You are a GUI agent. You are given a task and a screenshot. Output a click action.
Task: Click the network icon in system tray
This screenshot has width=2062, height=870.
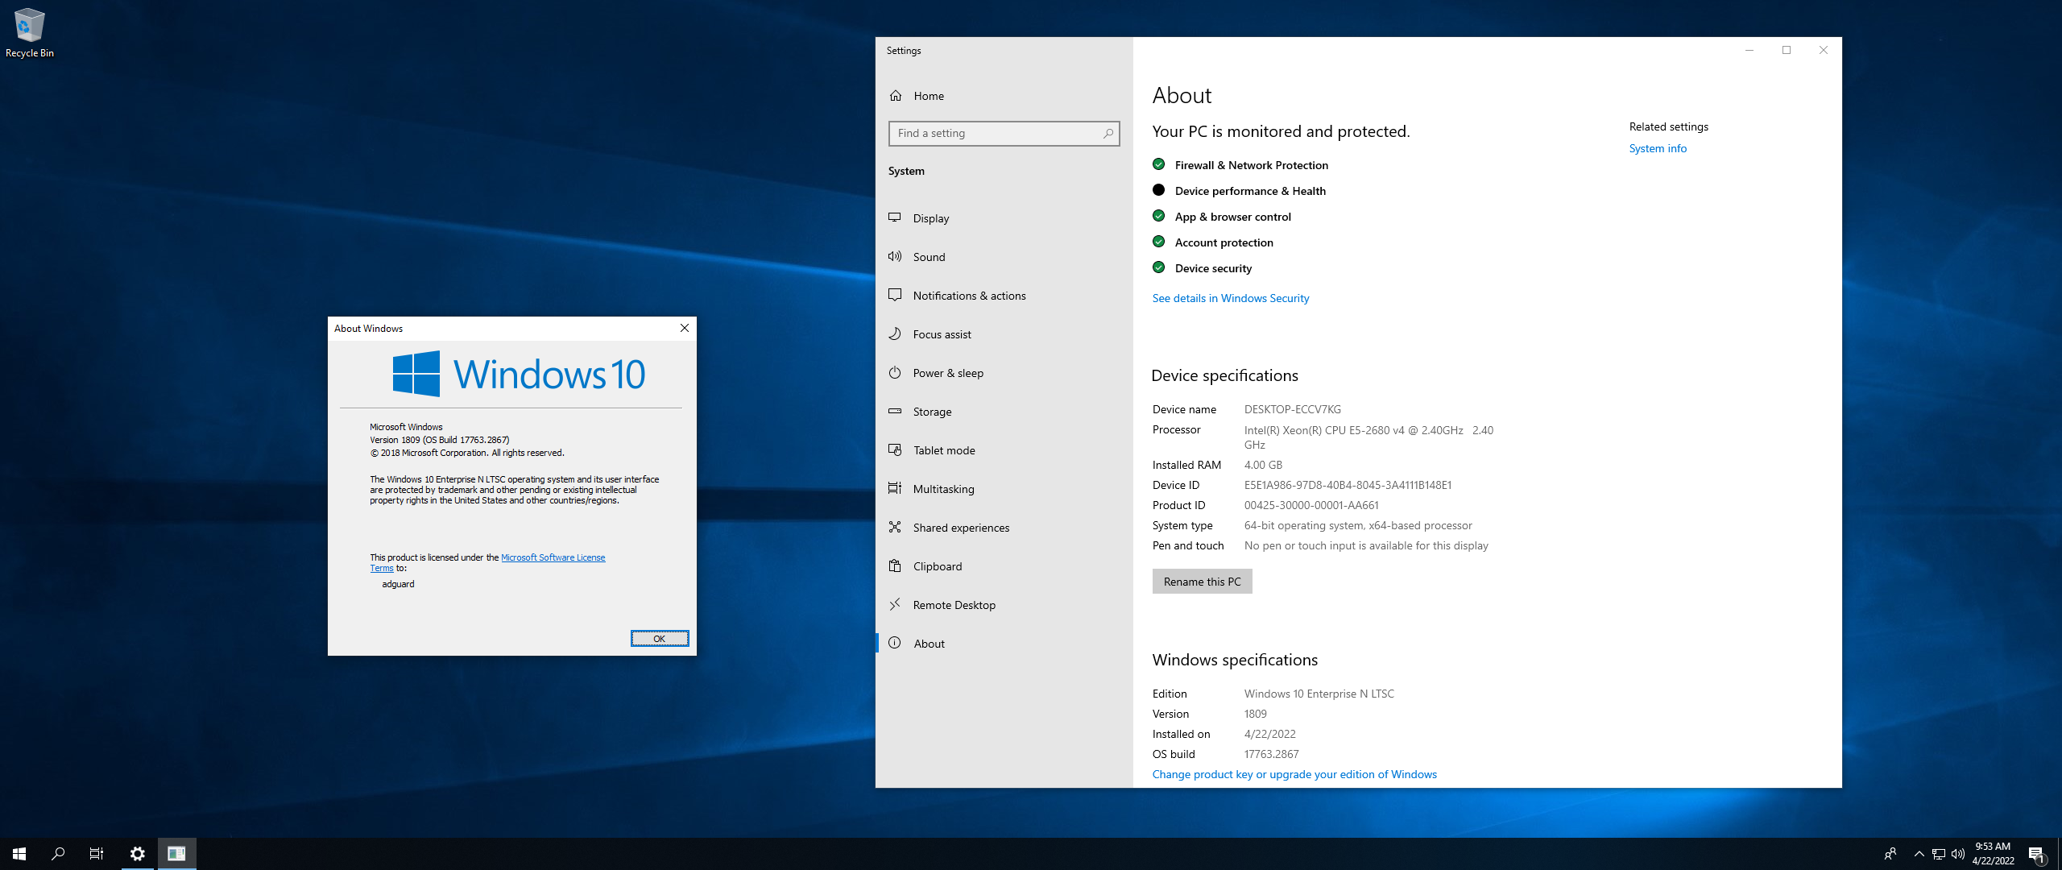click(1939, 854)
